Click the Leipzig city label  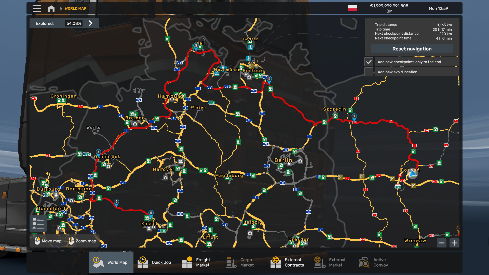253,222
